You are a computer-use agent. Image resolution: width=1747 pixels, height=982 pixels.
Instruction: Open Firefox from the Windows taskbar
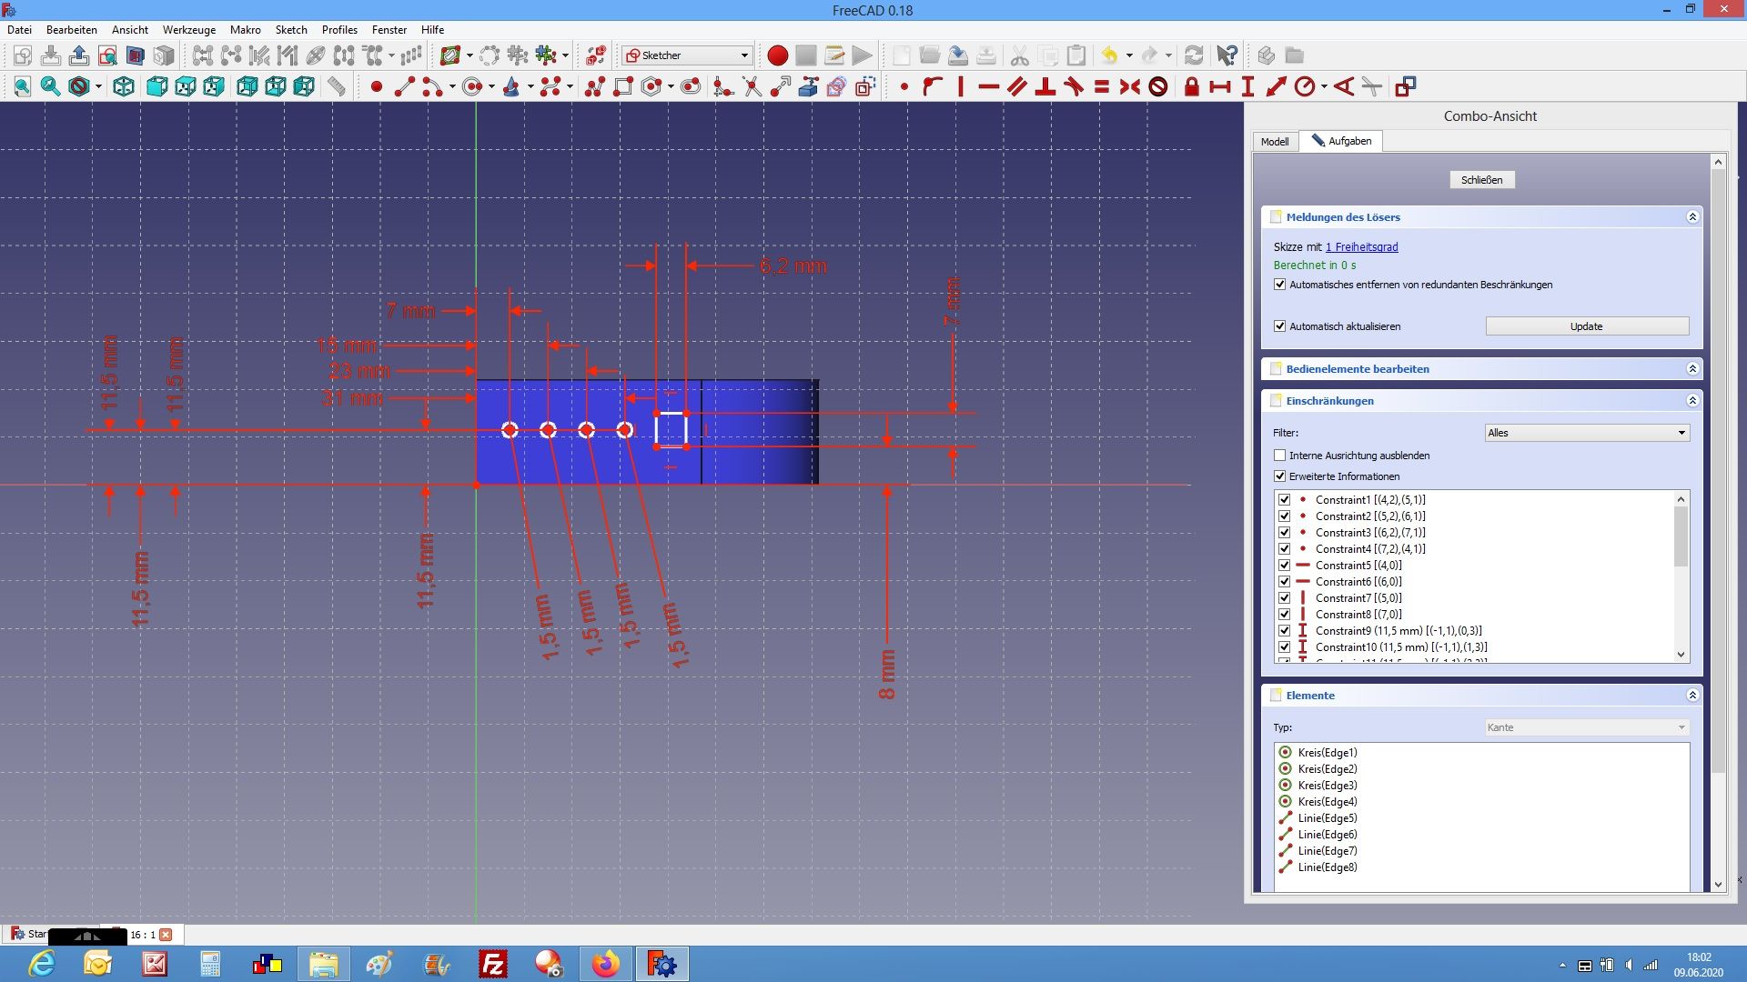coord(605,964)
